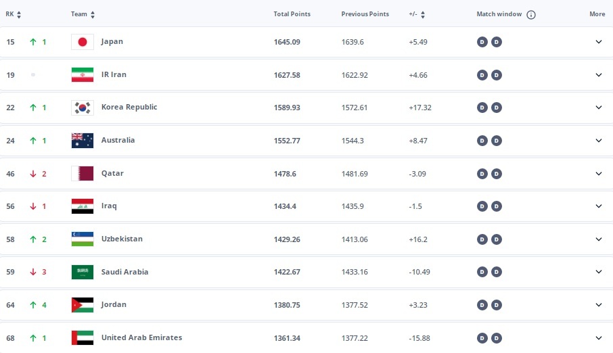Open the Iraq team link

point(109,206)
